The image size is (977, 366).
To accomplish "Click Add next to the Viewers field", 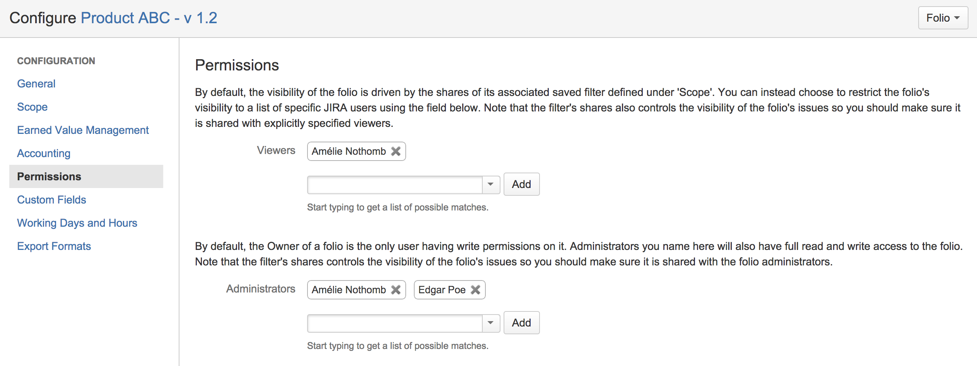I will tap(521, 184).
